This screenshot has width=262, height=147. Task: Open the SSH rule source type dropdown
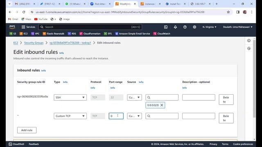click(134, 98)
